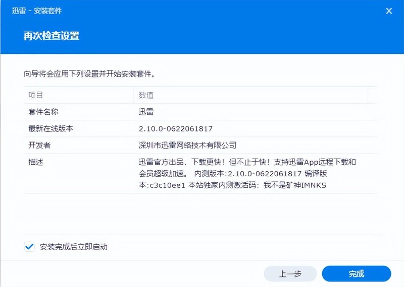Screen dimensions: 404x287
Task: Toggle 安装完成后立即启动 checkbox
Action: [x=29, y=247]
